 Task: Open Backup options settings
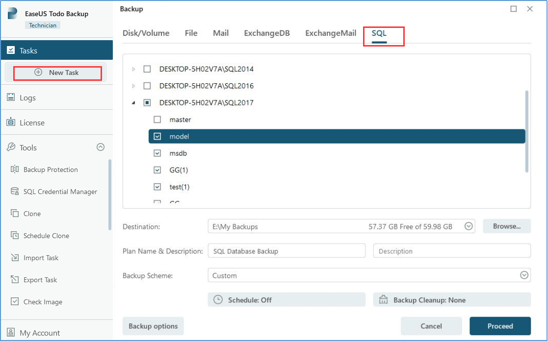153,326
